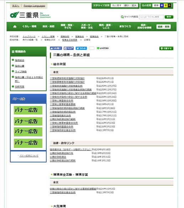Click the reduce text size button
Screen dimensions: 184x208
[126, 5]
